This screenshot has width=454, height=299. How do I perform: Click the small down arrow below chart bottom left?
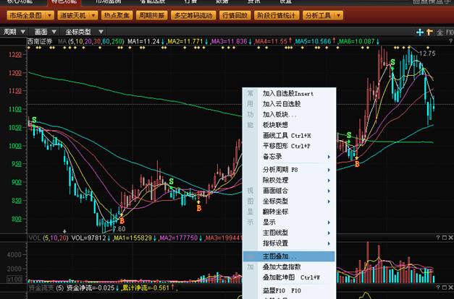64,231
